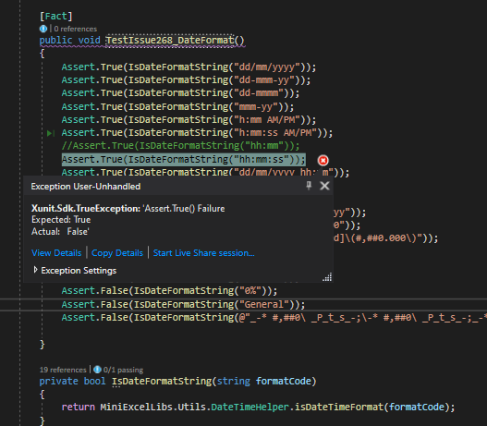Click the "dd/mm/yyyy" assert line

[189, 67]
